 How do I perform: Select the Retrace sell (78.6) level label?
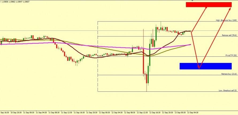pyautogui.click(x=229, y=35)
